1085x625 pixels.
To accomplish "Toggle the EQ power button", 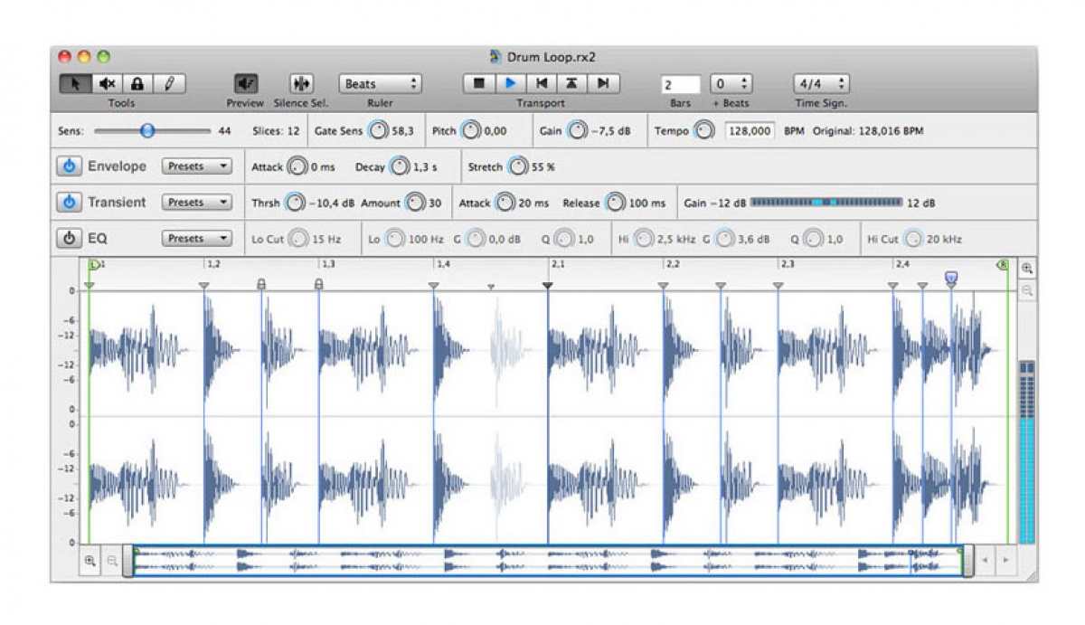I will [x=69, y=239].
